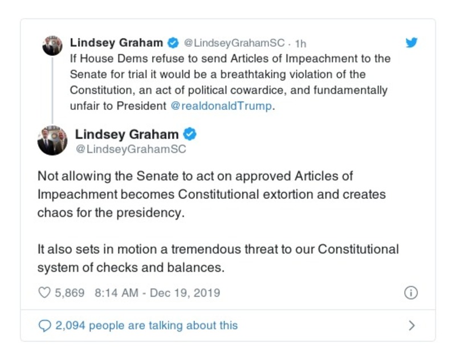Open the small profile avatar at the top
This screenshot has width=456, height=360.
click(x=52, y=46)
